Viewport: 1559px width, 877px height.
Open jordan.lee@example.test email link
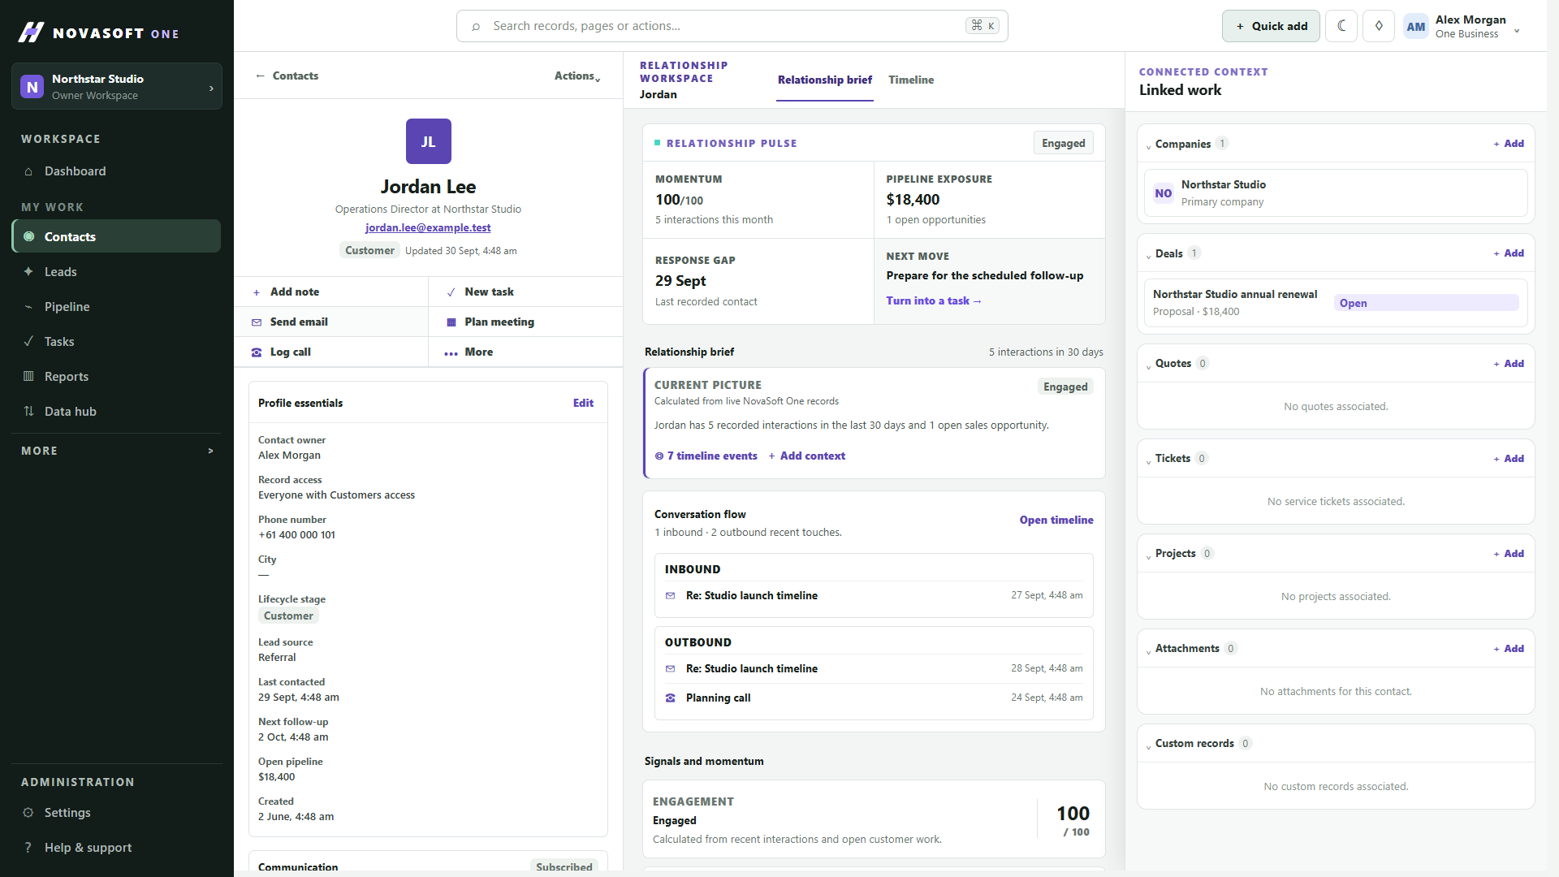click(428, 227)
